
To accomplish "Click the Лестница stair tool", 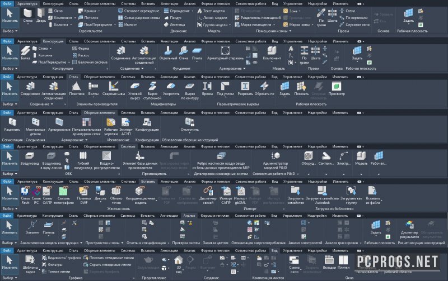I will [x=175, y=25].
